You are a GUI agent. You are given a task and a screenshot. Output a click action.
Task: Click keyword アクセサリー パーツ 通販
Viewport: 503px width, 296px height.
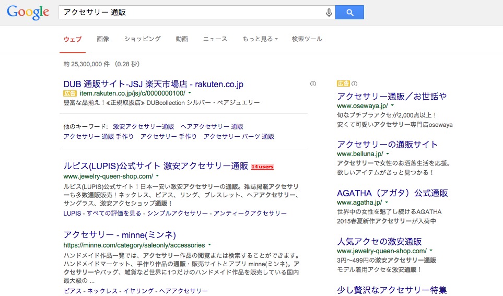click(239, 137)
